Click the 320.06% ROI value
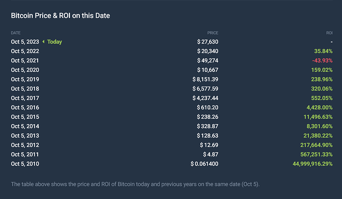342x199 pixels. tap(322, 89)
